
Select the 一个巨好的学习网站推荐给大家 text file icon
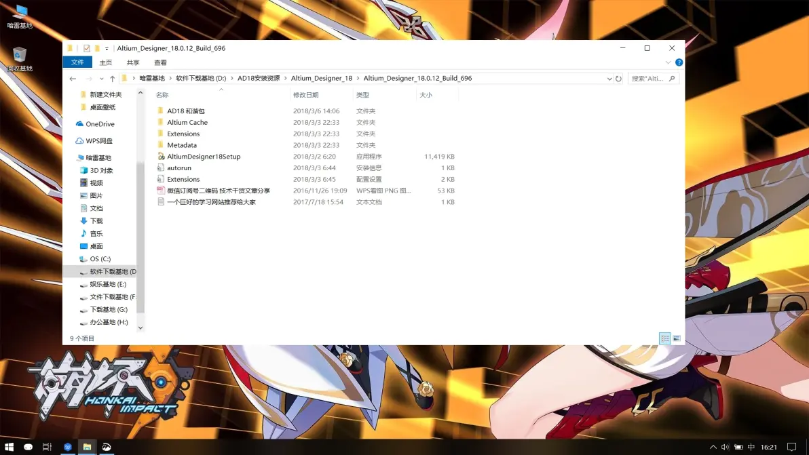tap(161, 201)
